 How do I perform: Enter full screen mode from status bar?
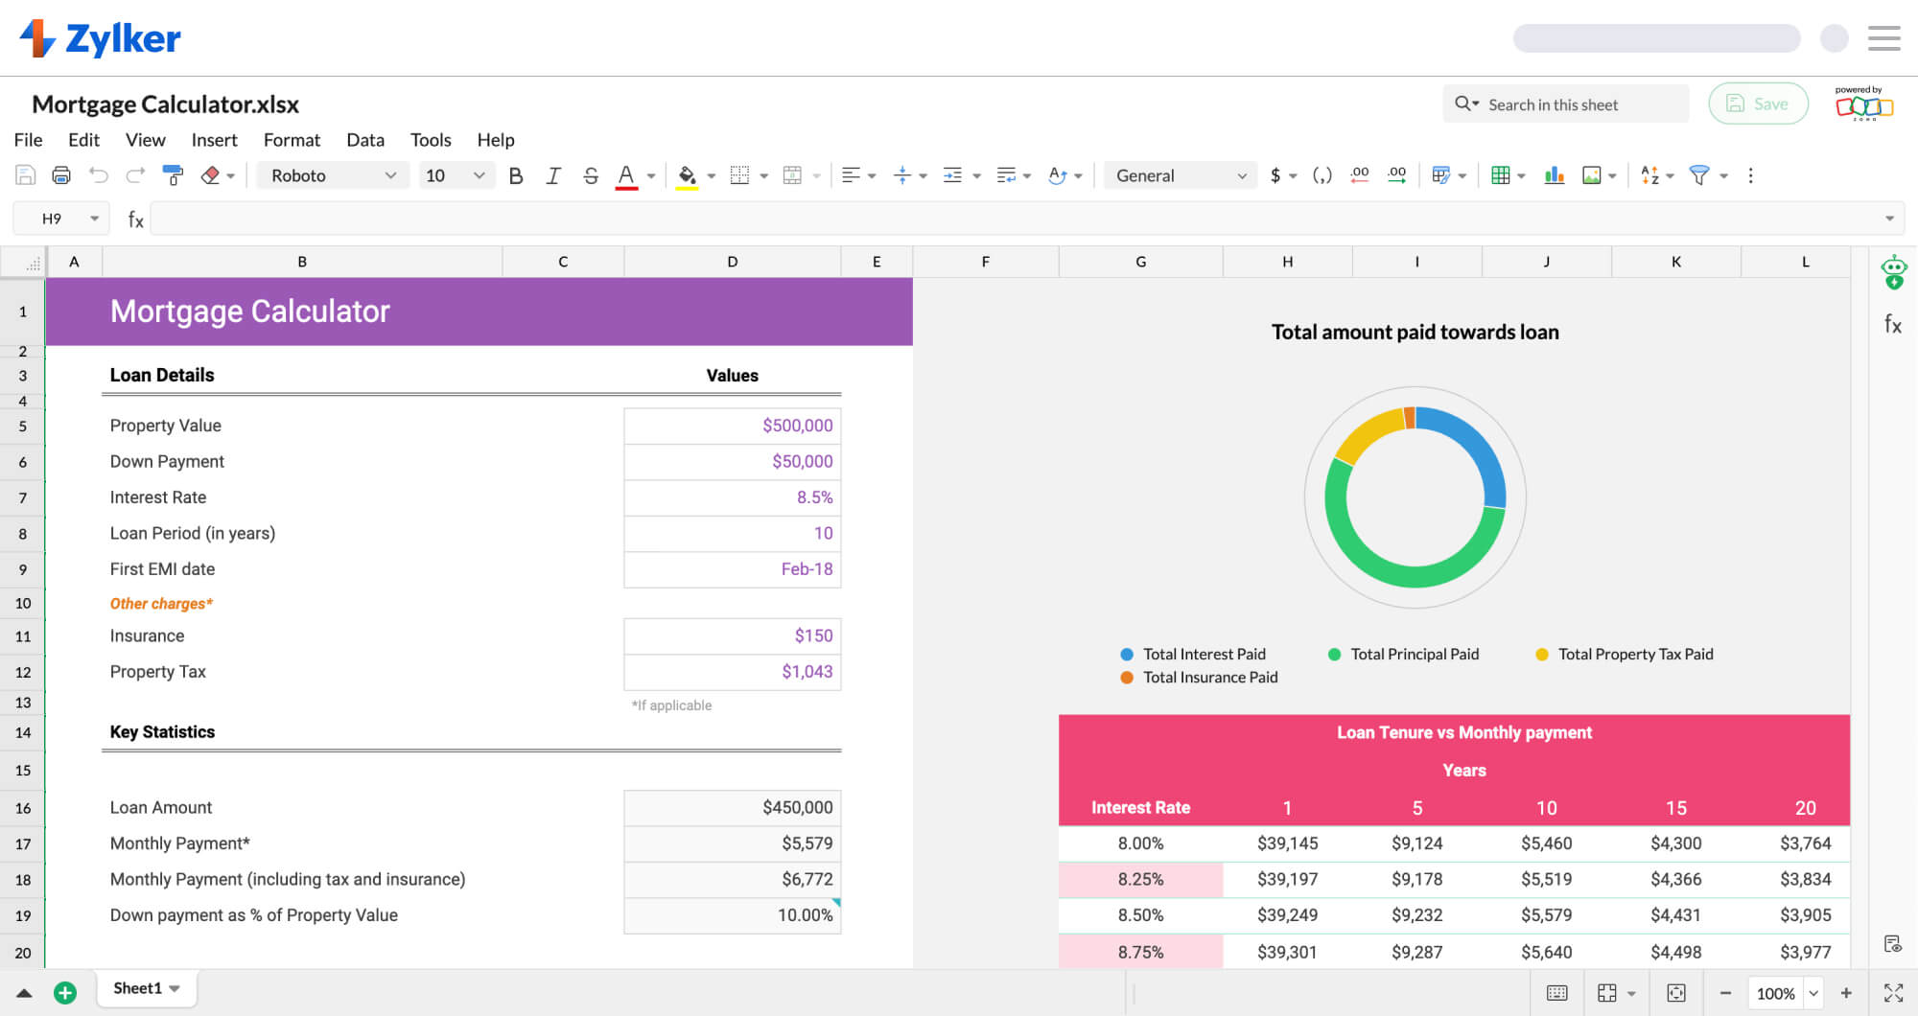(1893, 993)
